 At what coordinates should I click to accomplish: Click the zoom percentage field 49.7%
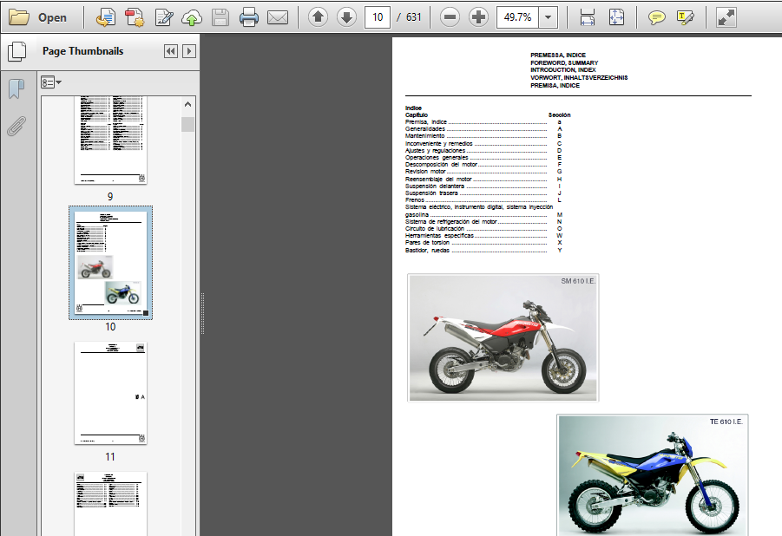pyautogui.click(x=517, y=17)
